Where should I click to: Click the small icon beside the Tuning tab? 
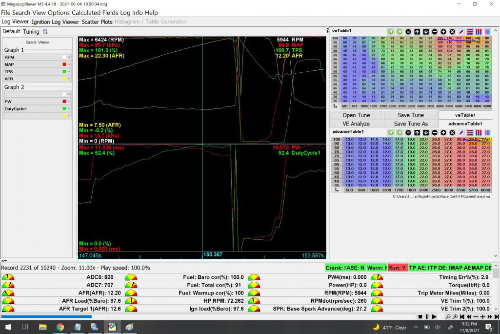click(45, 31)
